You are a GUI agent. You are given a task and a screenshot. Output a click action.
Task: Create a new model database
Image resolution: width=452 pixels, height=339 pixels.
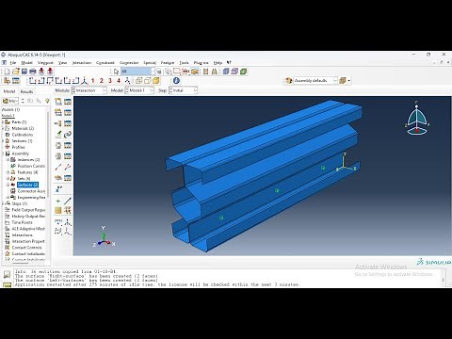[7, 72]
